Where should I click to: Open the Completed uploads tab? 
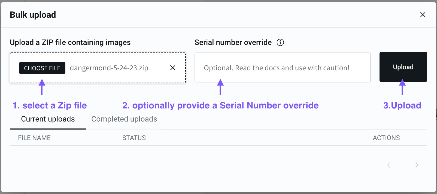click(124, 119)
